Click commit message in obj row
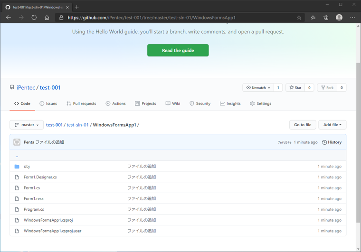 [x=142, y=166]
